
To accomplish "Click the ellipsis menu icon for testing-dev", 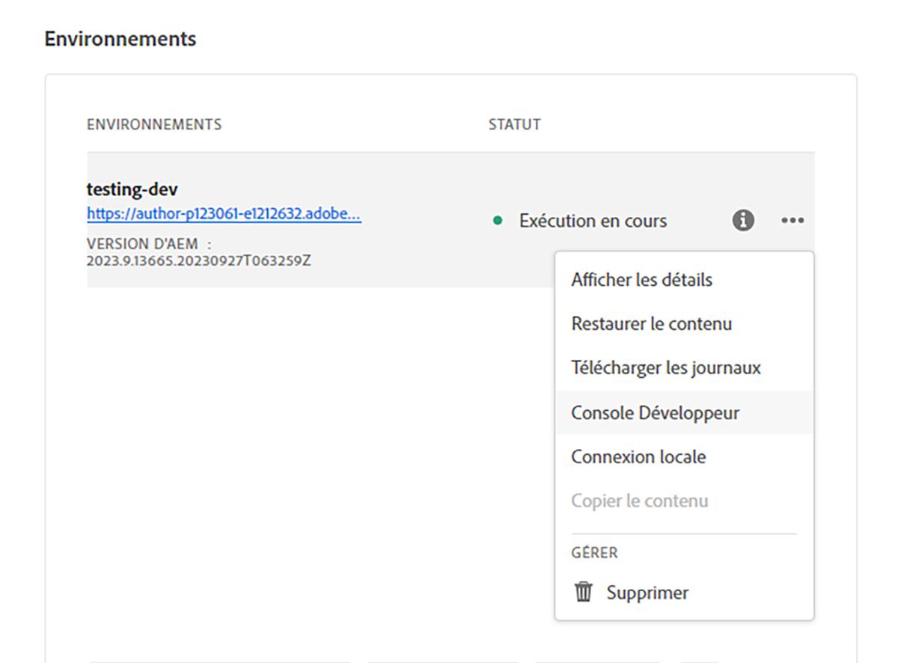I will [792, 220].
